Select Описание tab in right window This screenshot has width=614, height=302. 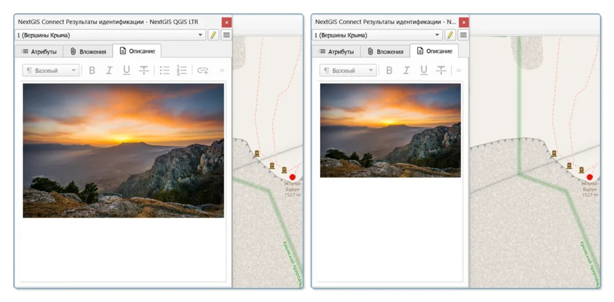tap(434, 51)
